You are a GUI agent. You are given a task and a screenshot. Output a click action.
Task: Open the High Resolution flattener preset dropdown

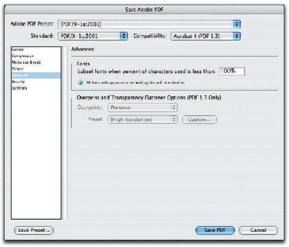(142, 119)
